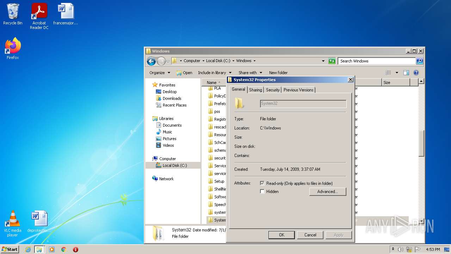
Task: Toggle the Read-only attribute checkbox
Action: (x=262, y=183)
